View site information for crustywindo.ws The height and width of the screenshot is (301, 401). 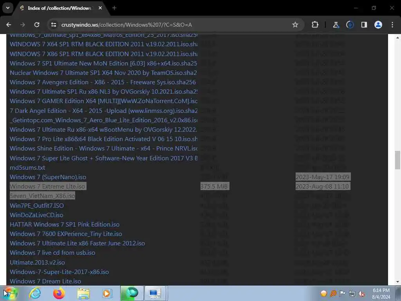pyautogui.click(x=53, y=25)
